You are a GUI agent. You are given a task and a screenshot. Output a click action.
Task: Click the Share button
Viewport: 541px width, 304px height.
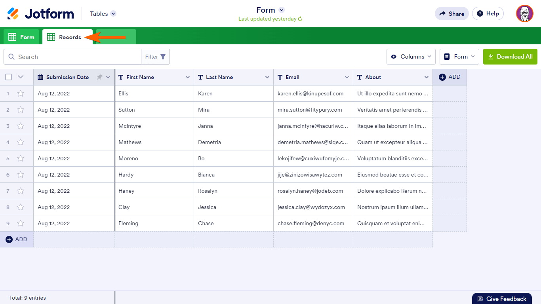[452, 13]
